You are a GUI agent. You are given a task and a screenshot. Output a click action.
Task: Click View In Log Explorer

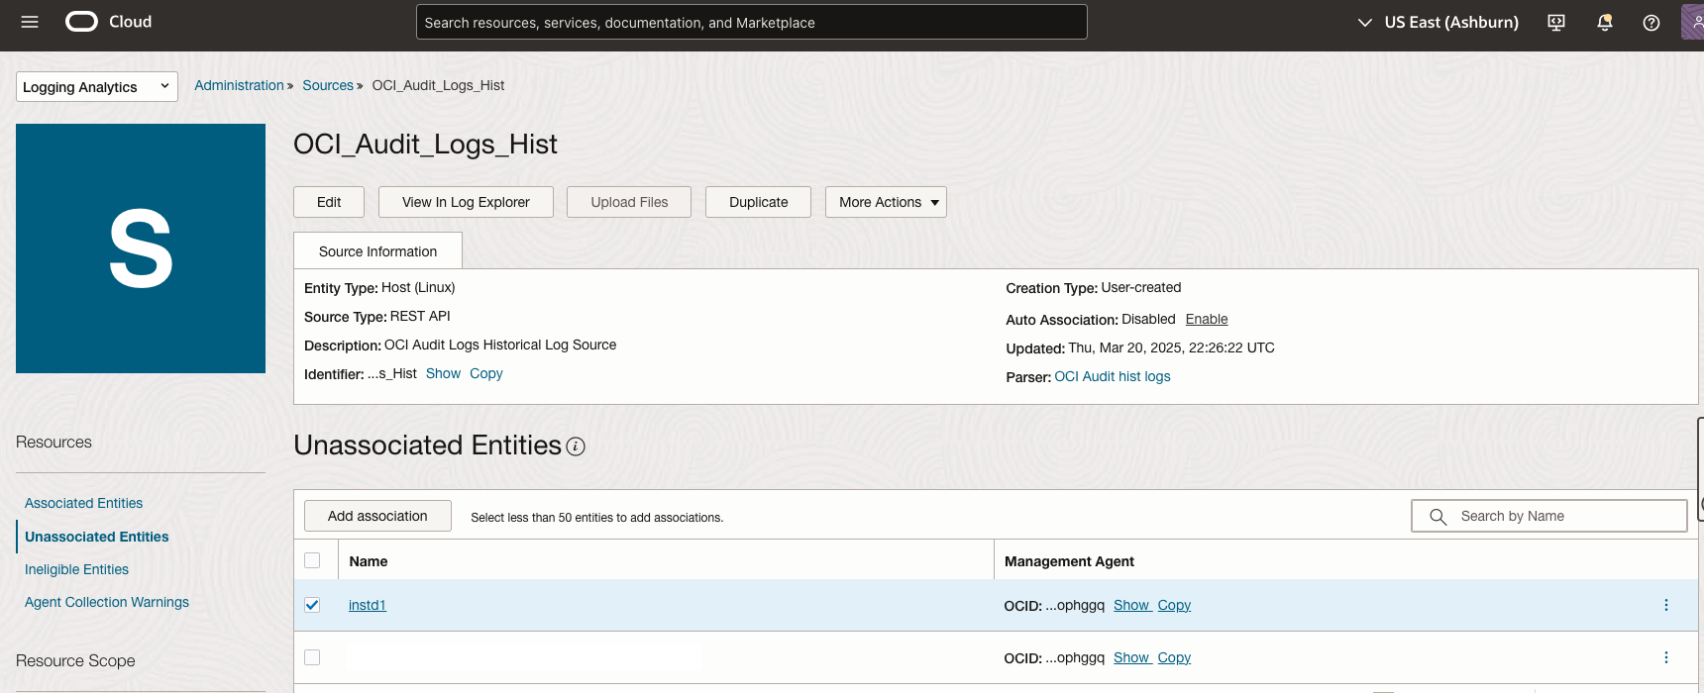coord(466,202)
